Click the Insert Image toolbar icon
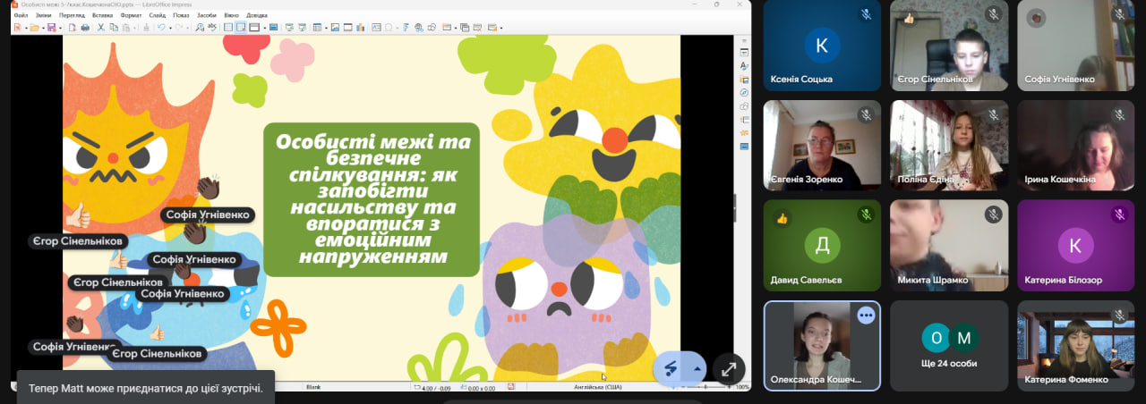Screen dimensions: 1146x404 334,28
